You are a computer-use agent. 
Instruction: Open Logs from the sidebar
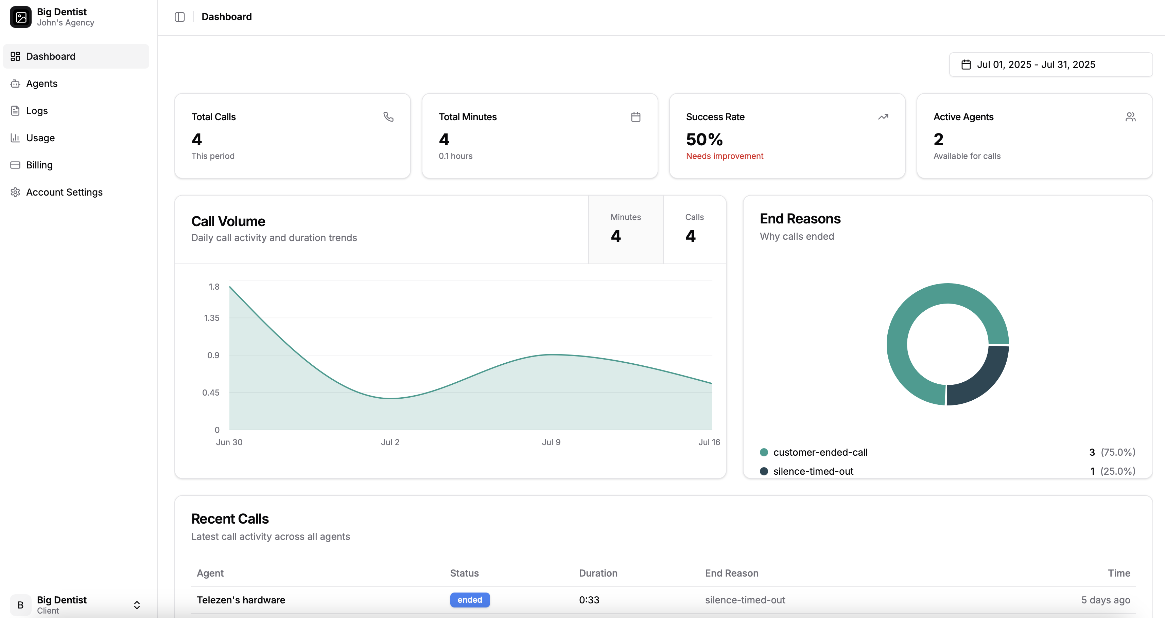click(x=37, y=111)
